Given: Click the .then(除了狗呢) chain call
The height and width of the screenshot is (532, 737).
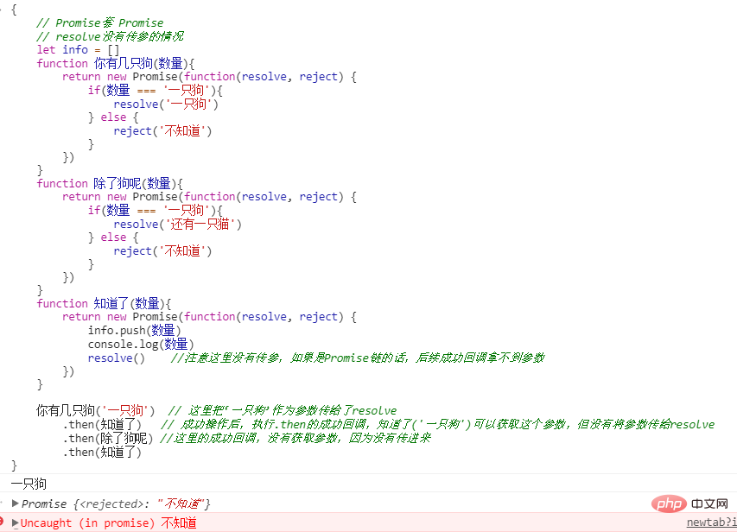Looking at the screenshot, I should tap(108, 438).
